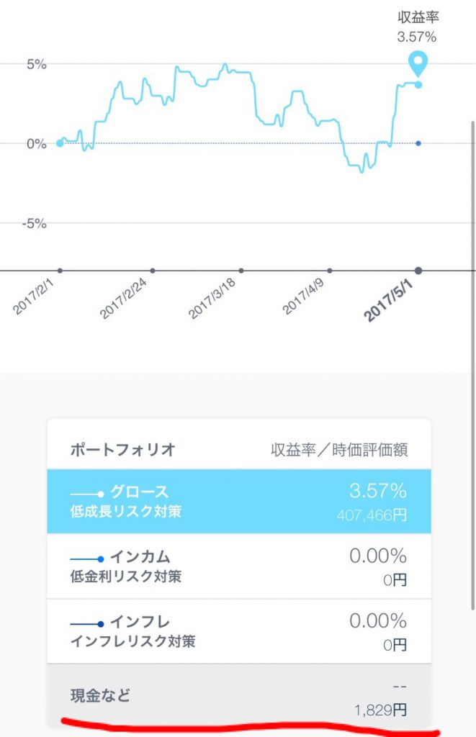
Task: Select the endpoint dot on the performance line
Action: pos(418,84)
